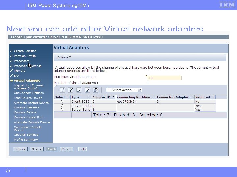Image resolution: width=237 pixels, height=177 pixels.
Task: Go to the Processing Settings step
Action: coord(28,66)
